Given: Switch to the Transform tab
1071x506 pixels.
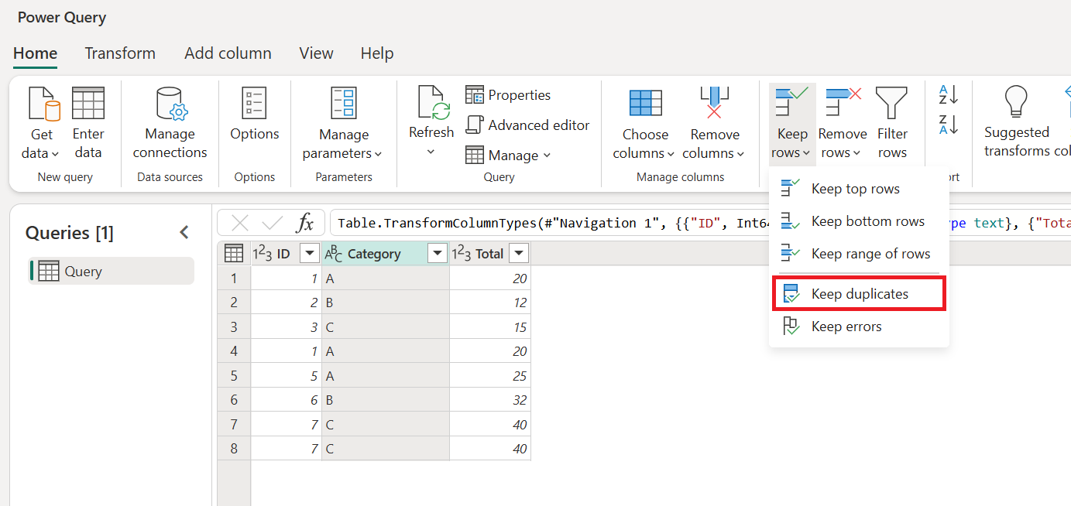Looking at the screenshot, I should coord(120,53).
